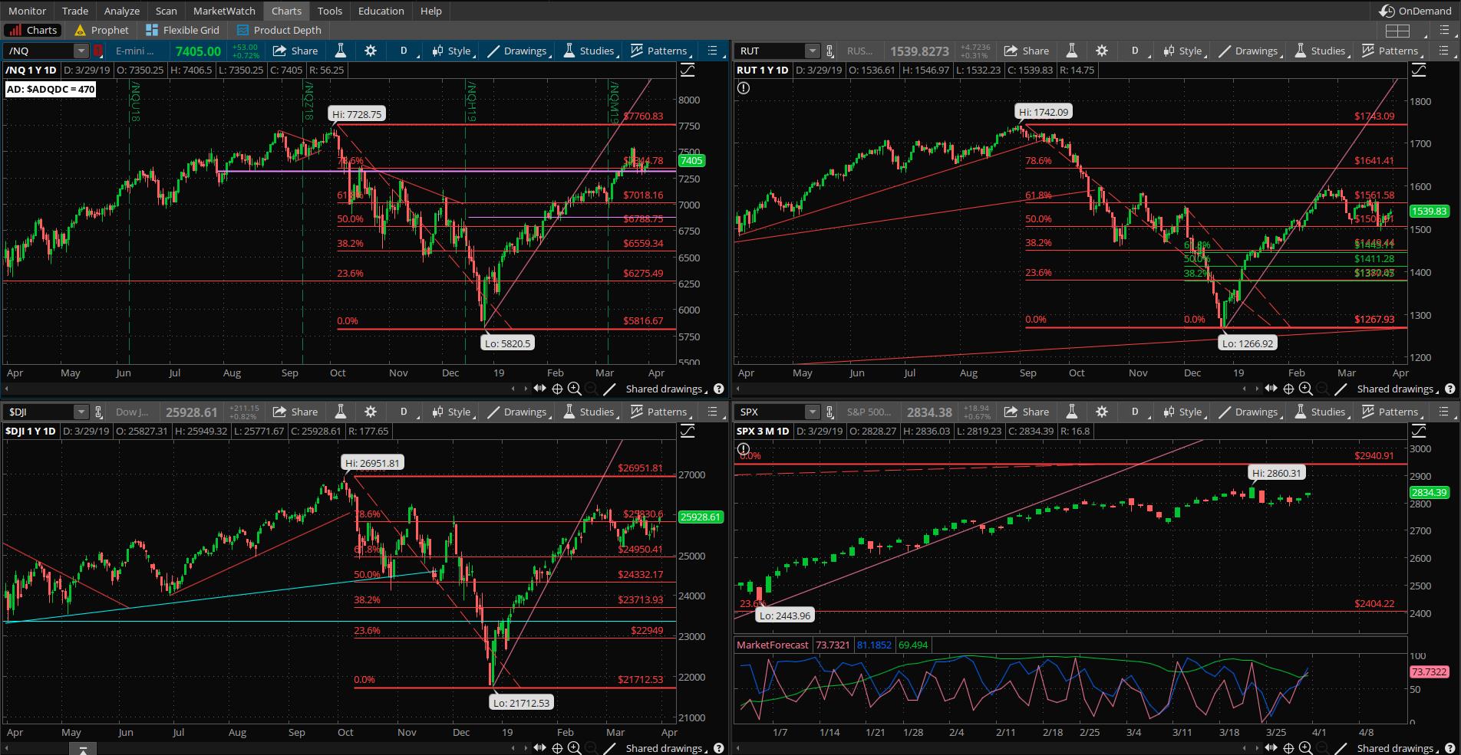The height and width of the screenshot is (755, 1461).
Task: Open the chart grid layout selector
Action: click(x=1397, y=31)
